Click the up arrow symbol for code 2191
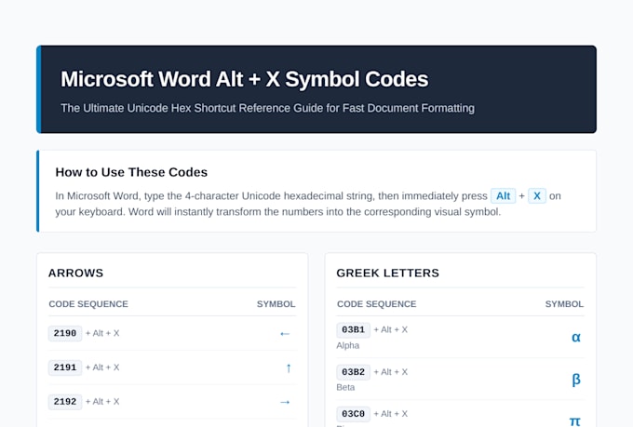The height and width of the screenshot is (427, 633). click(289, 368)
